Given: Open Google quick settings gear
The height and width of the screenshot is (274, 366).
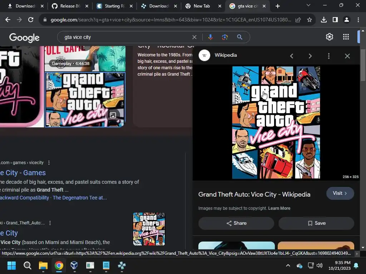Looking at the screenshot, I should [x=329, y=37].
